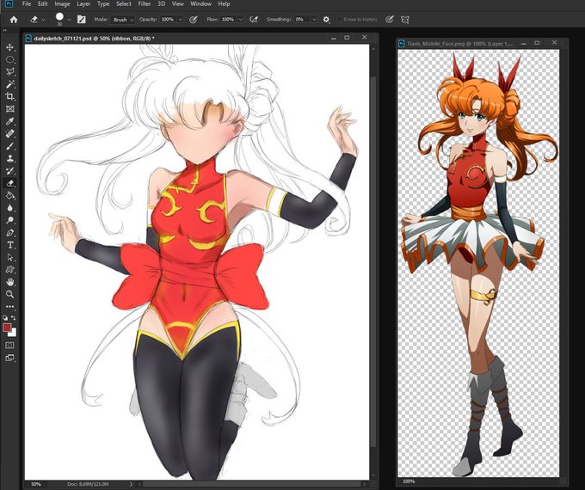Open the Edit menu

point(43,4)
